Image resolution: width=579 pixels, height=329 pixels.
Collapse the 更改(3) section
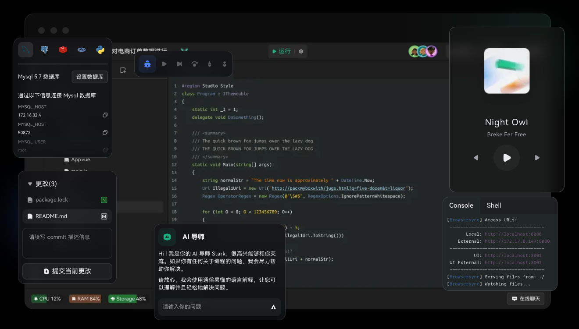[30, 184]
